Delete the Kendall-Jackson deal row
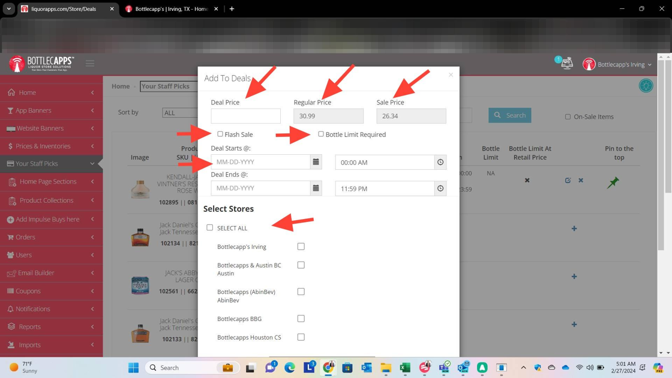 [x=581, y=181]
